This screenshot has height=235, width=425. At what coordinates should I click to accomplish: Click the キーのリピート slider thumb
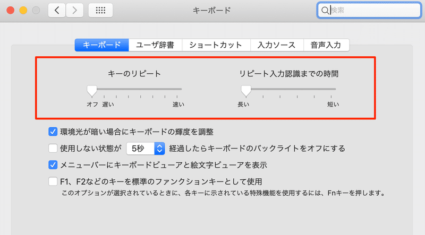[92, 91]
